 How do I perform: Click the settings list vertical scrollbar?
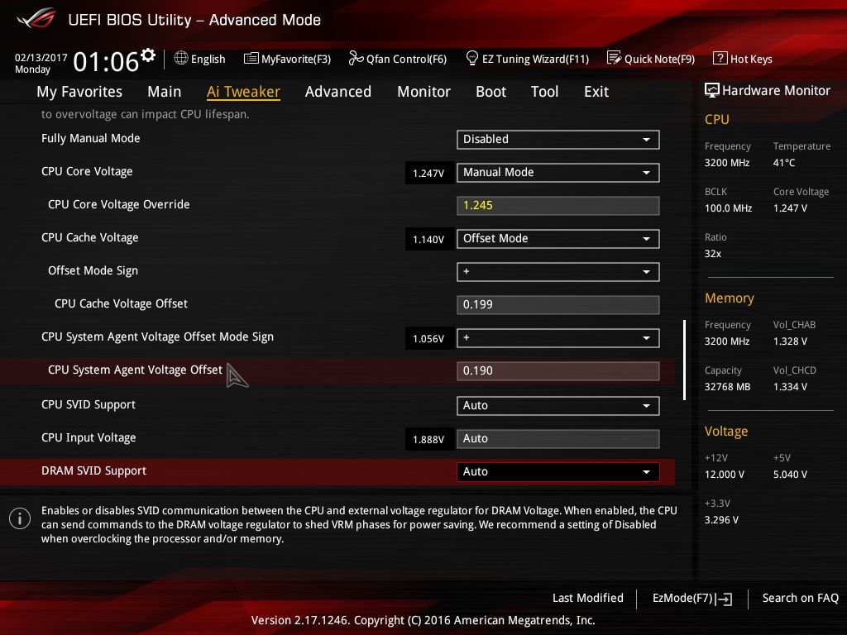click(684, 360)
